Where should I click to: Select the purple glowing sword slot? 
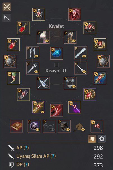pos(74,107)
